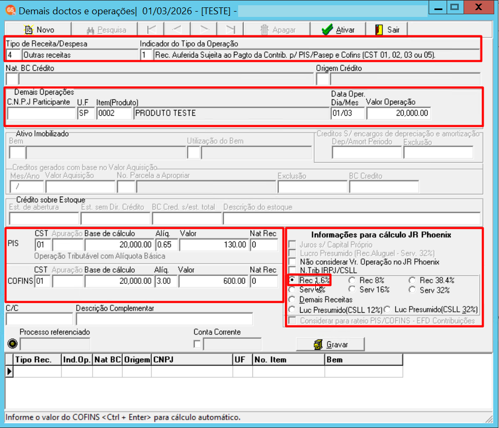Click C.N.P.J Participante field

(x=41, y=113)
